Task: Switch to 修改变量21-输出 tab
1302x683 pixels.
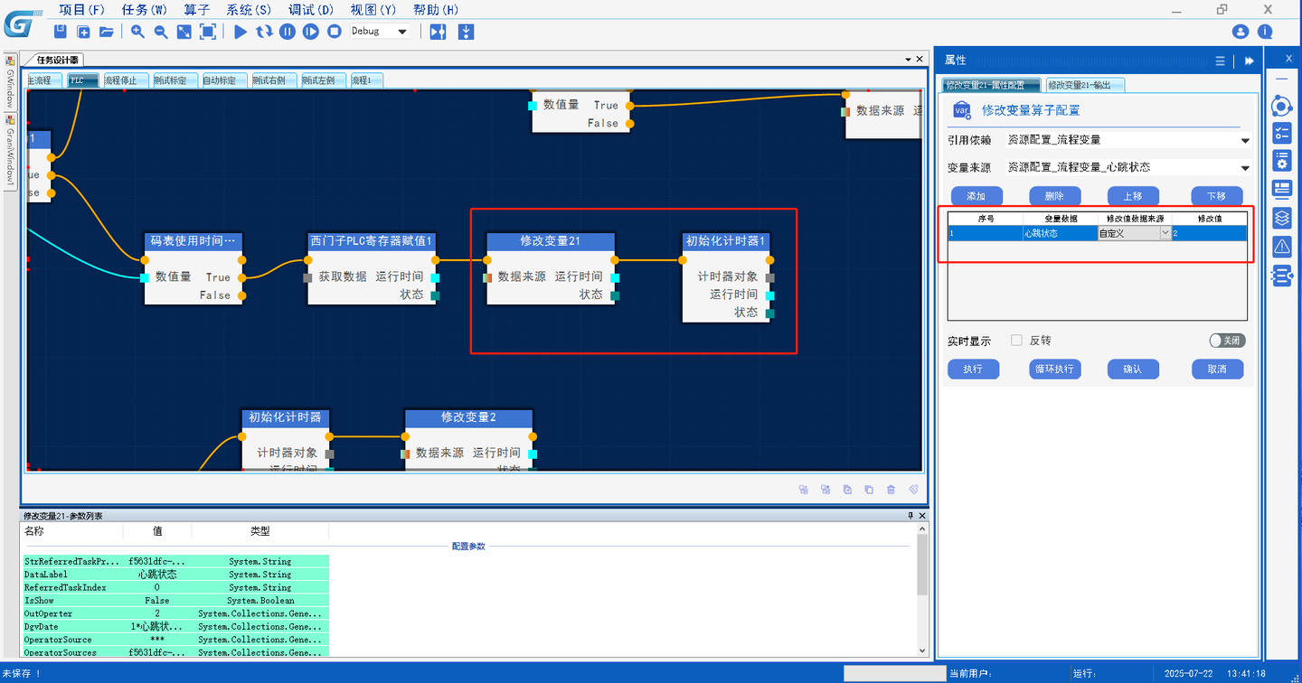Action: [x=1085, y=85]
